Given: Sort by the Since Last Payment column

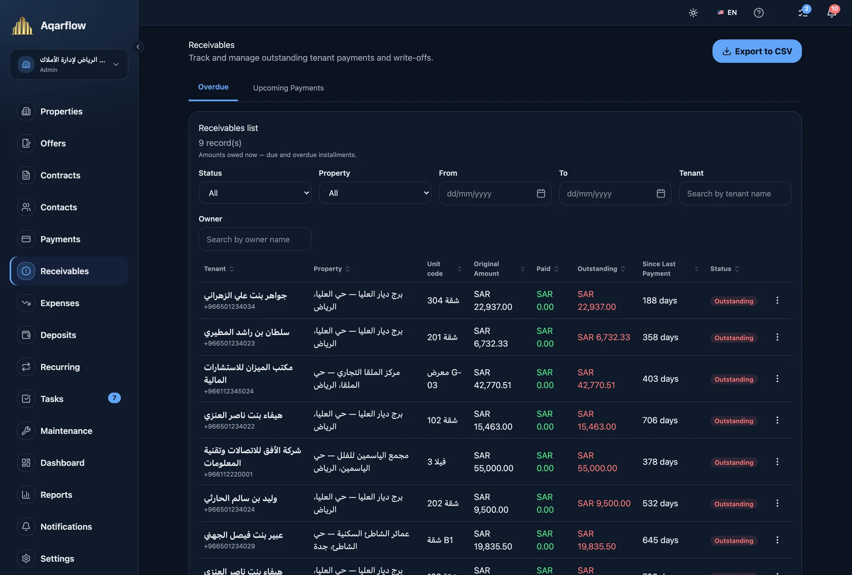Looking at the screenshot, I should pos(670,269).
